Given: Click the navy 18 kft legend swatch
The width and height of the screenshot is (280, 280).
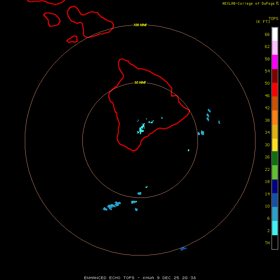Looking at the screenshot, I should point(275,186).
